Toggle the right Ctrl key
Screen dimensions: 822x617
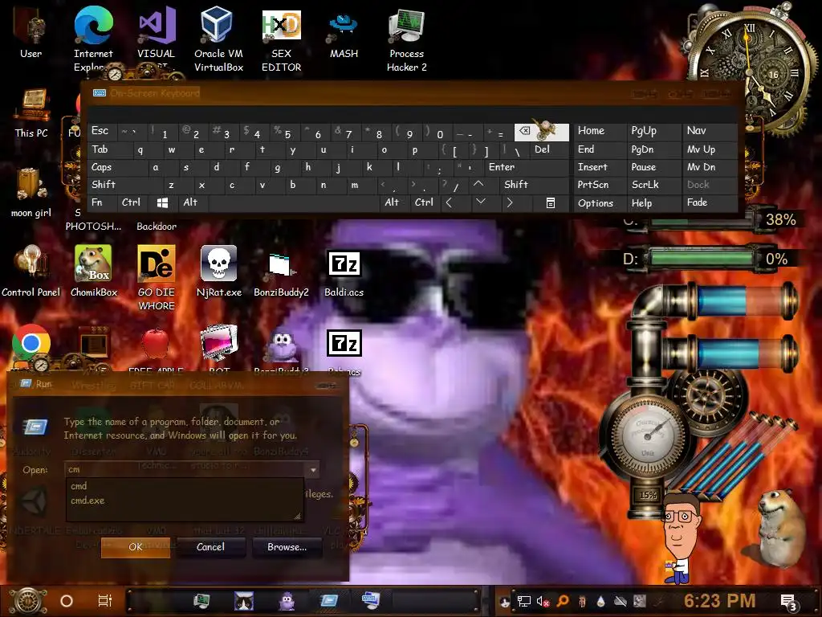click(x=425, y=202)
